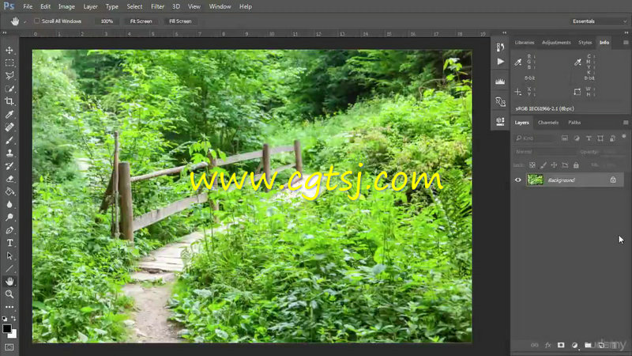Toggle pixel layers filter in Layers panel
Screen dimensions: 632x356
[x=565, y=138]
